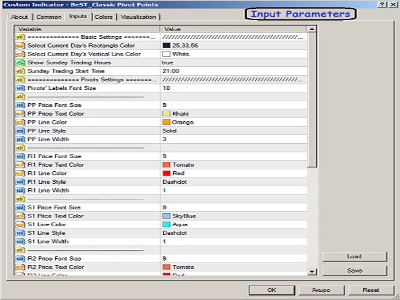Viewport: 400px width, 300px height.
Task: Click the S1 Price Text Color icon
Action: (x=20, y=216)
